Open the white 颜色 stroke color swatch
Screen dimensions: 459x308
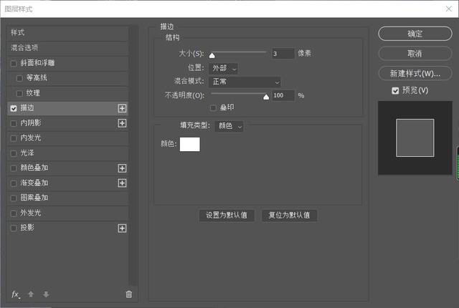pos(189,144)
